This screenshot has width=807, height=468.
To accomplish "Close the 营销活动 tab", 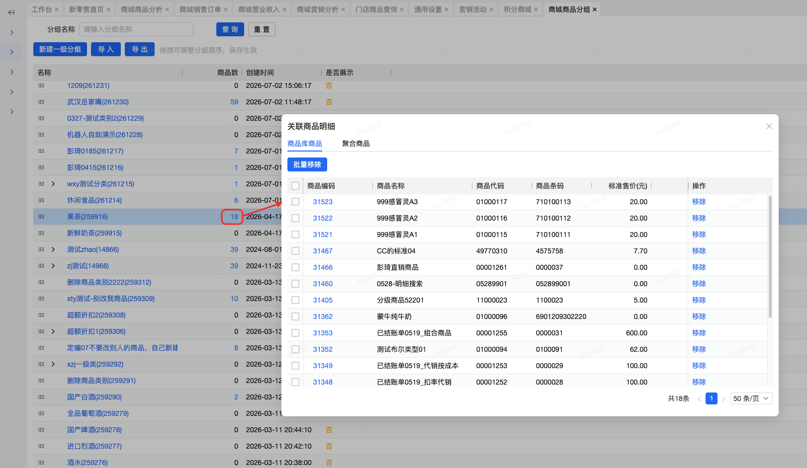I will [491, 9].
